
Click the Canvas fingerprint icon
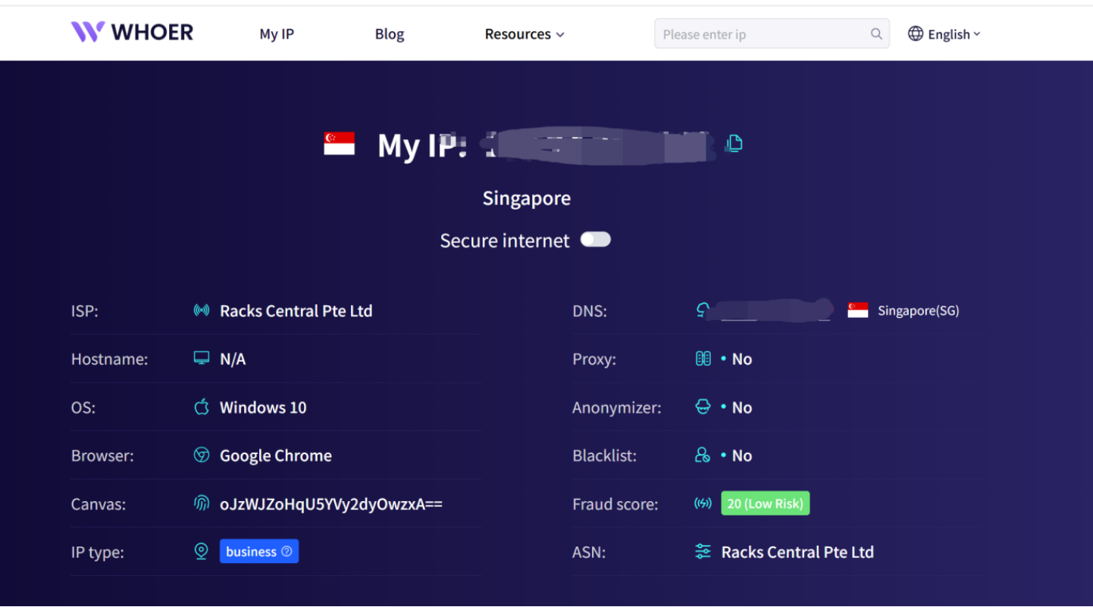pyautogui.click(x=202, y=503)
